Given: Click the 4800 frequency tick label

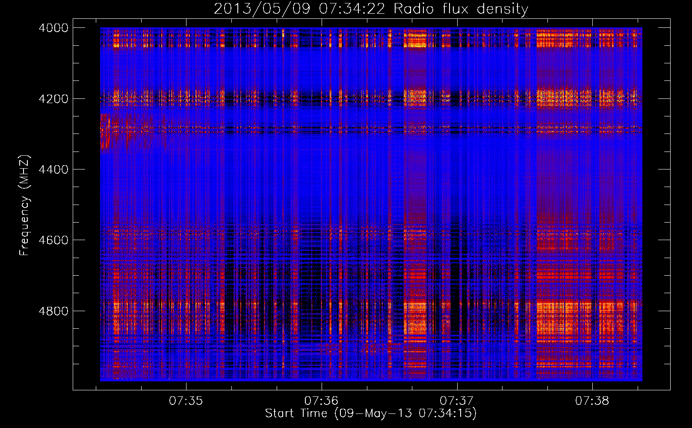Looking at the screenshot, I should [53, 311].
